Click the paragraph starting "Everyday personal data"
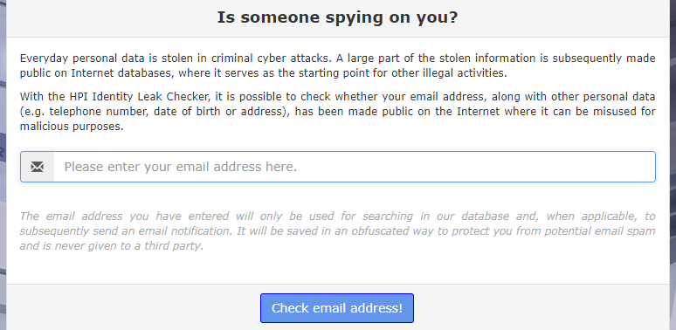 338,65
